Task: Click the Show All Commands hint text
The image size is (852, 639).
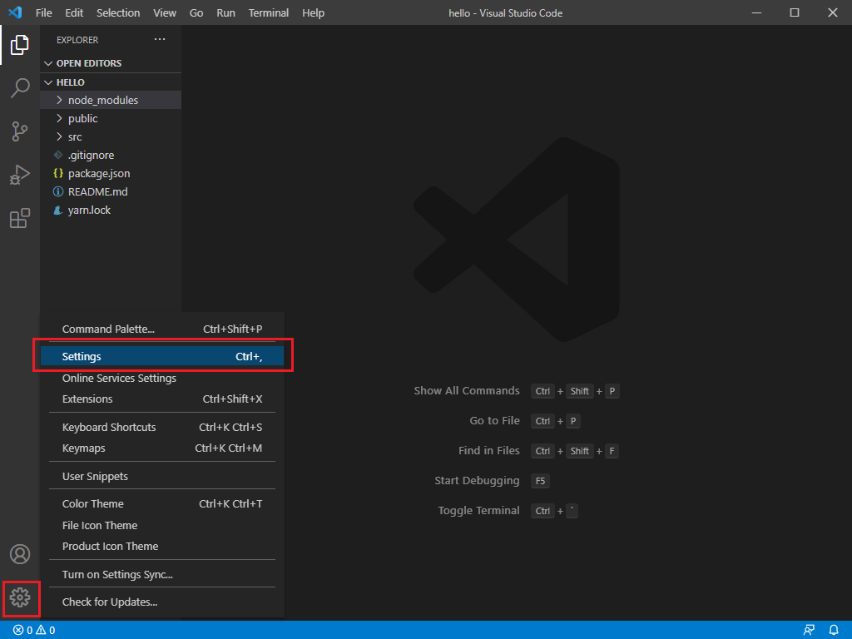Action: pyautogui.click(x=467, y=391)
